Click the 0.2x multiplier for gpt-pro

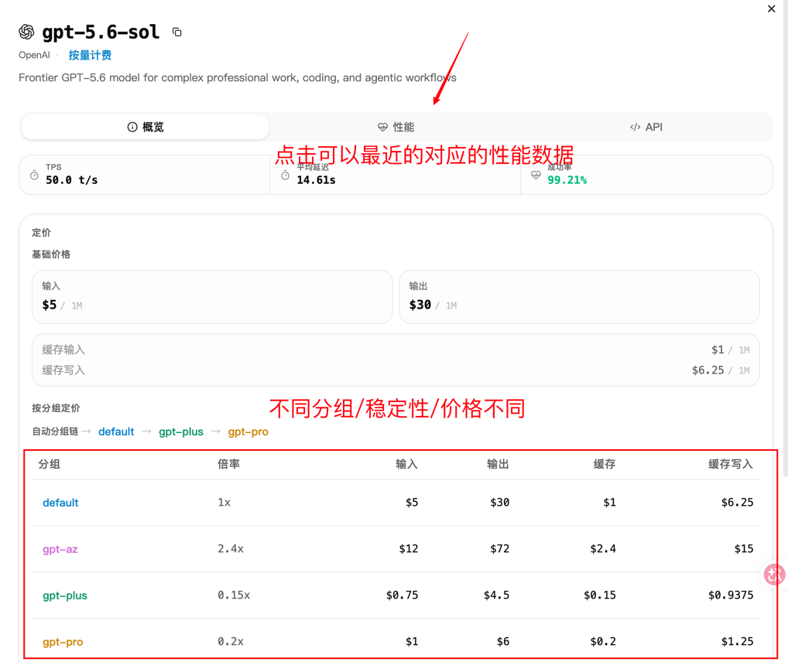pyautogui.click(x=231, y=641)
